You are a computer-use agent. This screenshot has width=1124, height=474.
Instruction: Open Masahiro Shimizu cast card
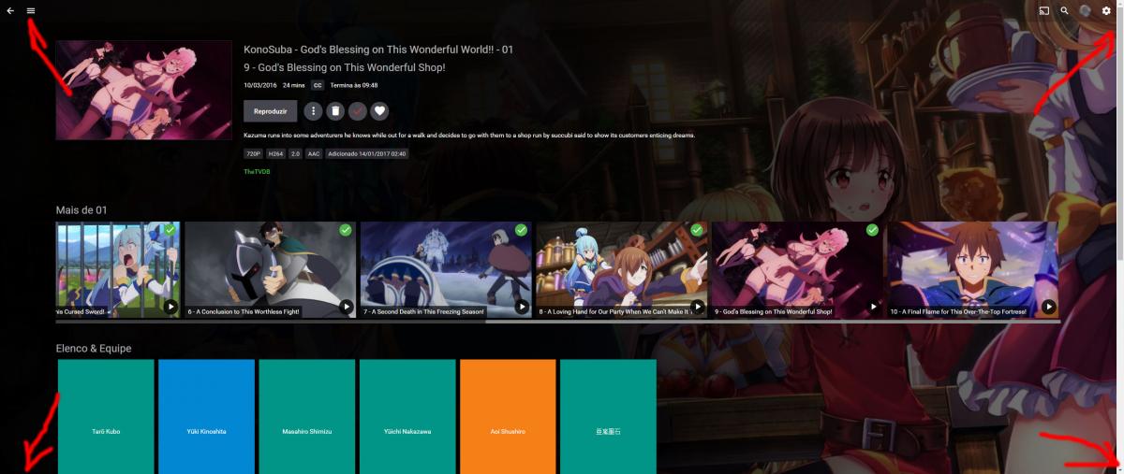(x=307, y=417)
